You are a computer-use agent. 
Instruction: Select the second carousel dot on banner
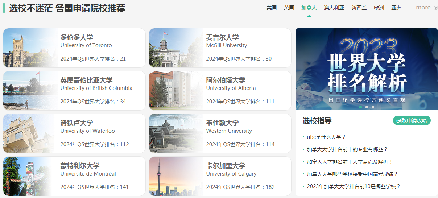[367, 107]
